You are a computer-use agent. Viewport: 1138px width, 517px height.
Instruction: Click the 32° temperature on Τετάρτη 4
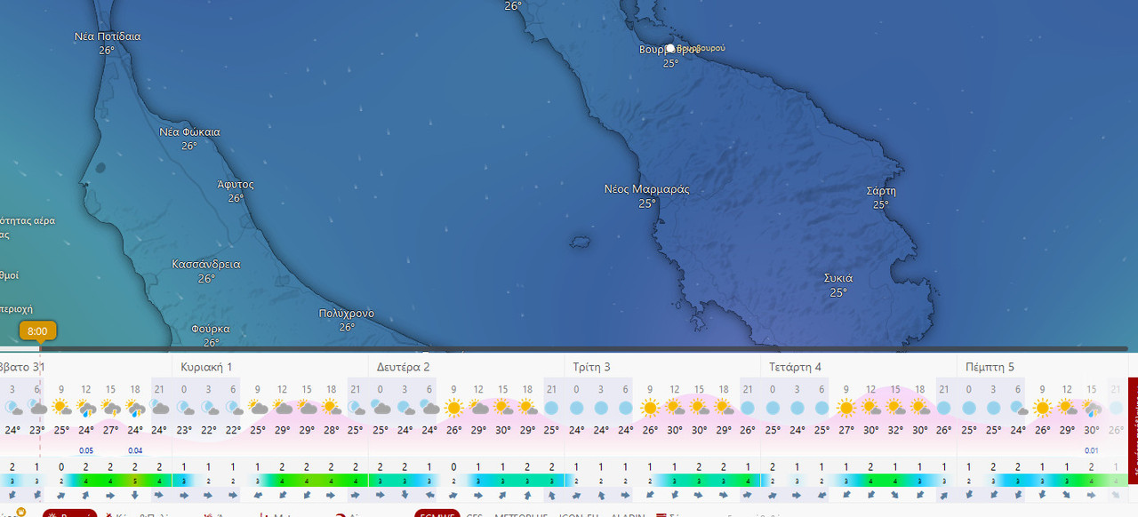tap(895, 430)
